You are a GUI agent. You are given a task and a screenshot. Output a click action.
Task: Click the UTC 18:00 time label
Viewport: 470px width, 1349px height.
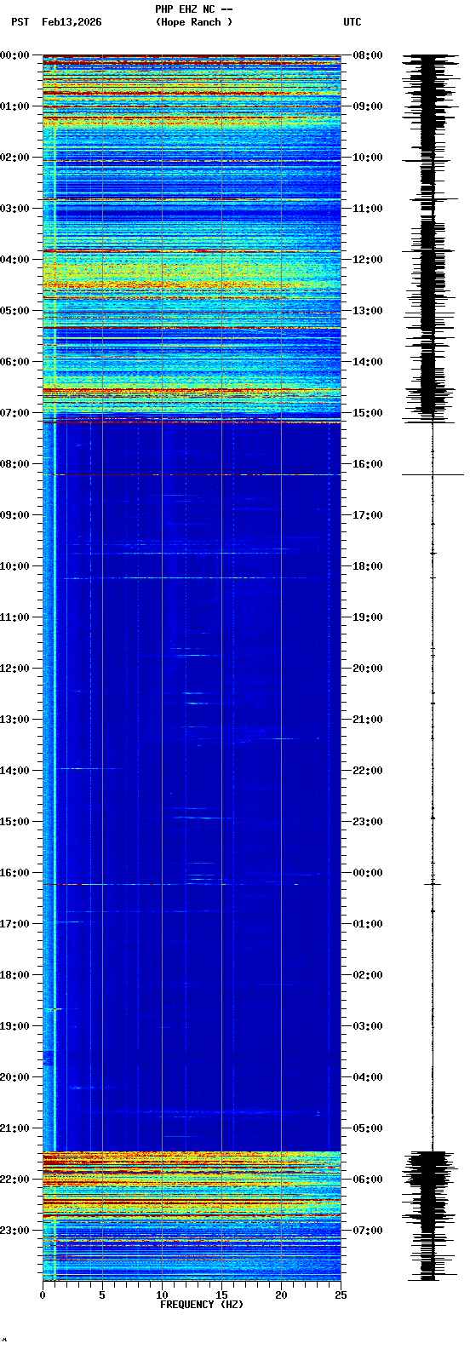368,566
